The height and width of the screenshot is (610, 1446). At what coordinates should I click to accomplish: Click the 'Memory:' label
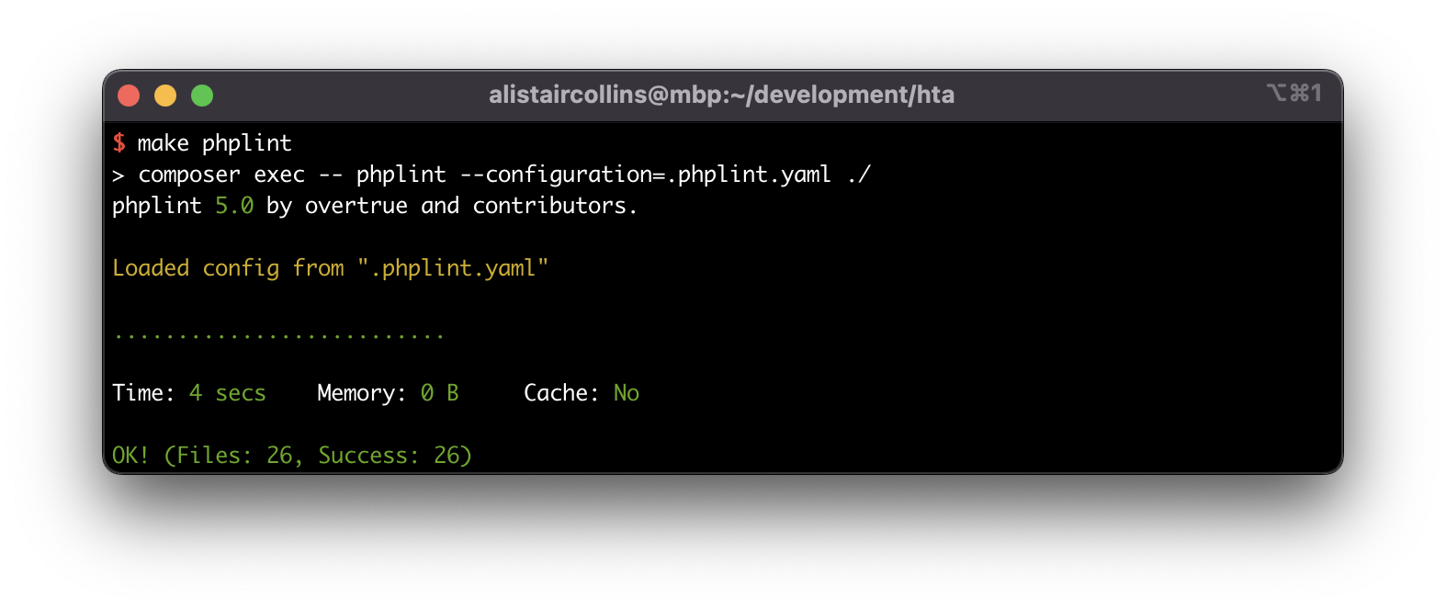[x=362, y=393]
